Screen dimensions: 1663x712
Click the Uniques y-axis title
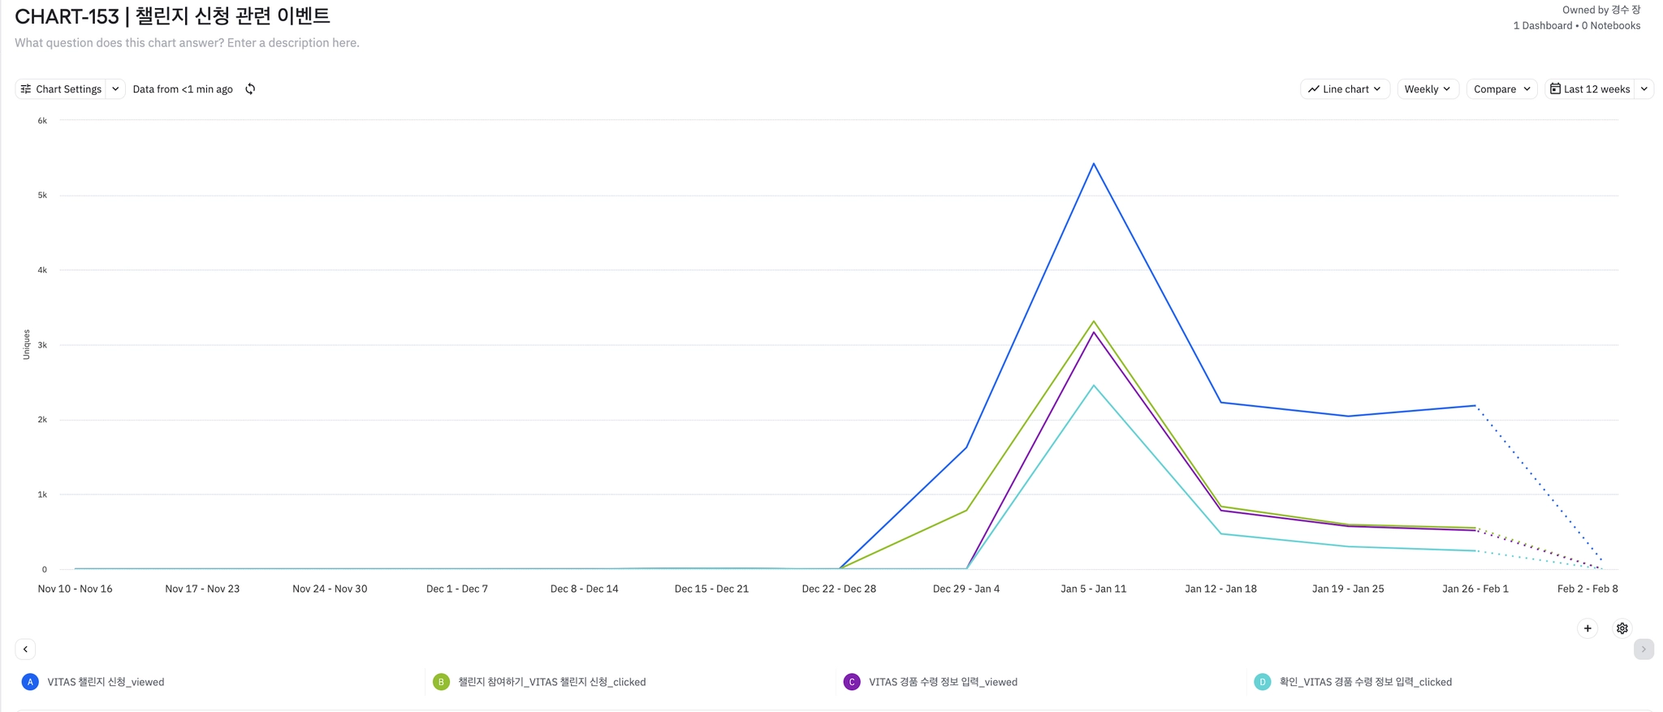tap(26, 344)
